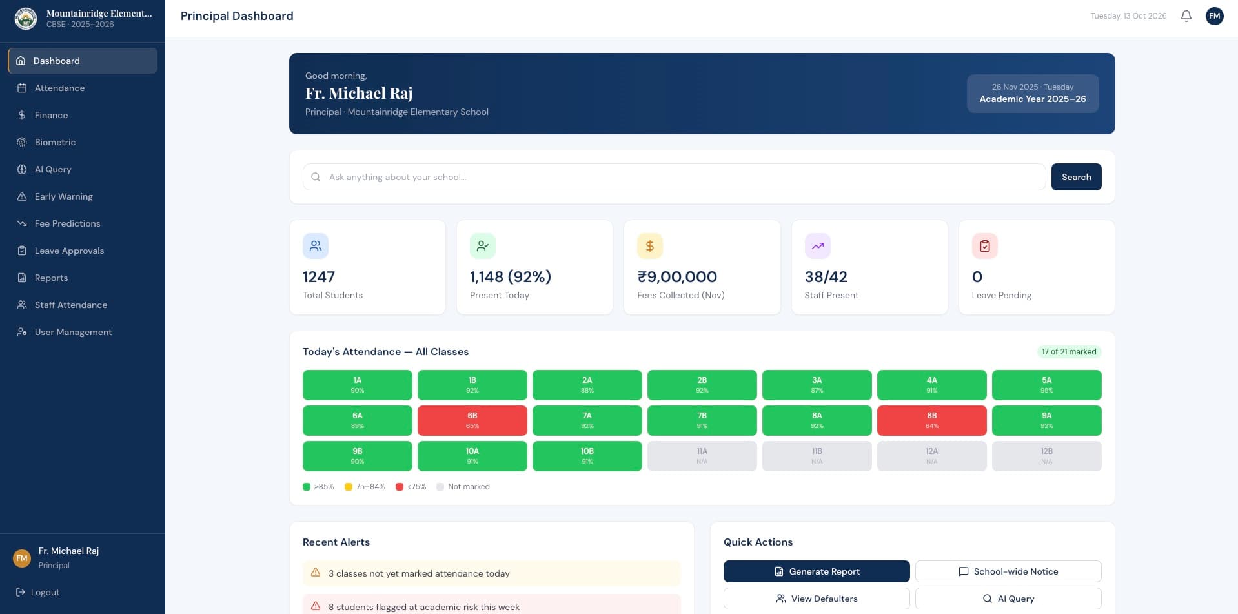Open the 8 students flagged alert
Screen dimensions: 1238x614
click(x=492, y=604)
